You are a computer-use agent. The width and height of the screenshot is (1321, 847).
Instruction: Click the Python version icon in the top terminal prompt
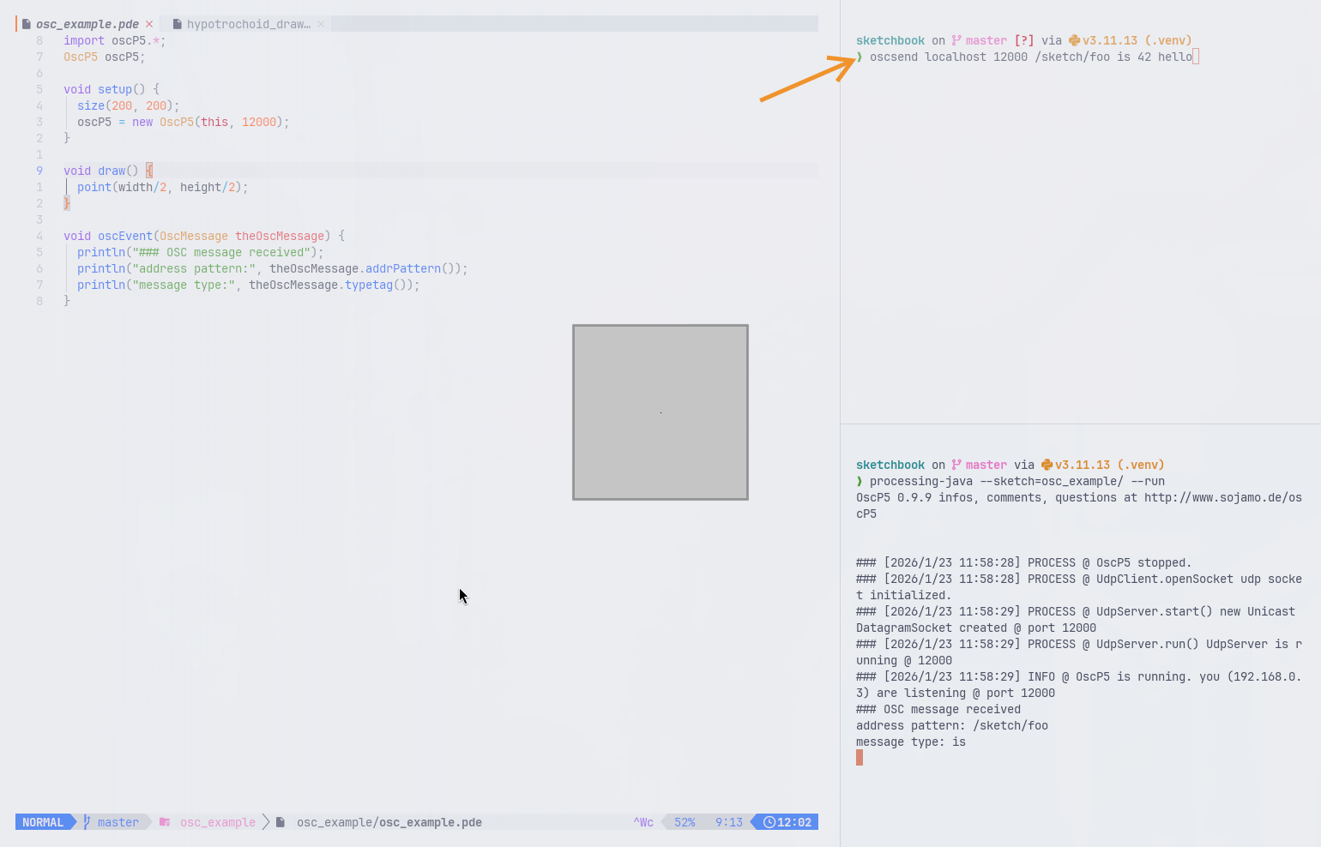[x=1073, y=39]
